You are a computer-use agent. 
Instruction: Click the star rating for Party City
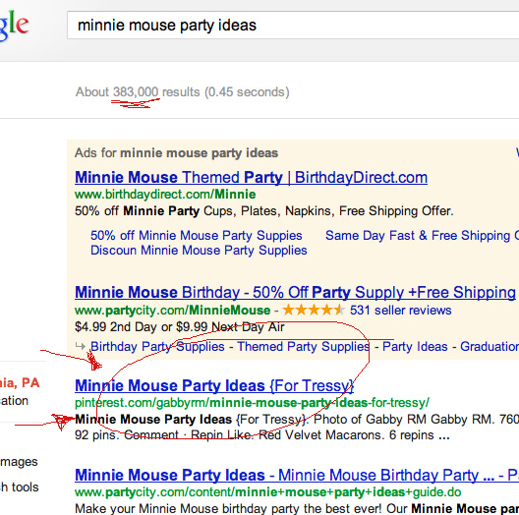click(314, 311)
